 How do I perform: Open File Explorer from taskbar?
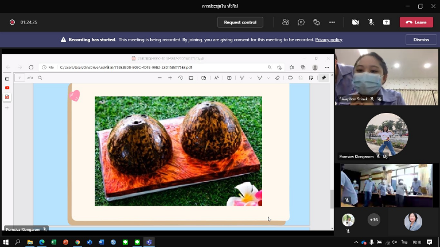point(30,242)
